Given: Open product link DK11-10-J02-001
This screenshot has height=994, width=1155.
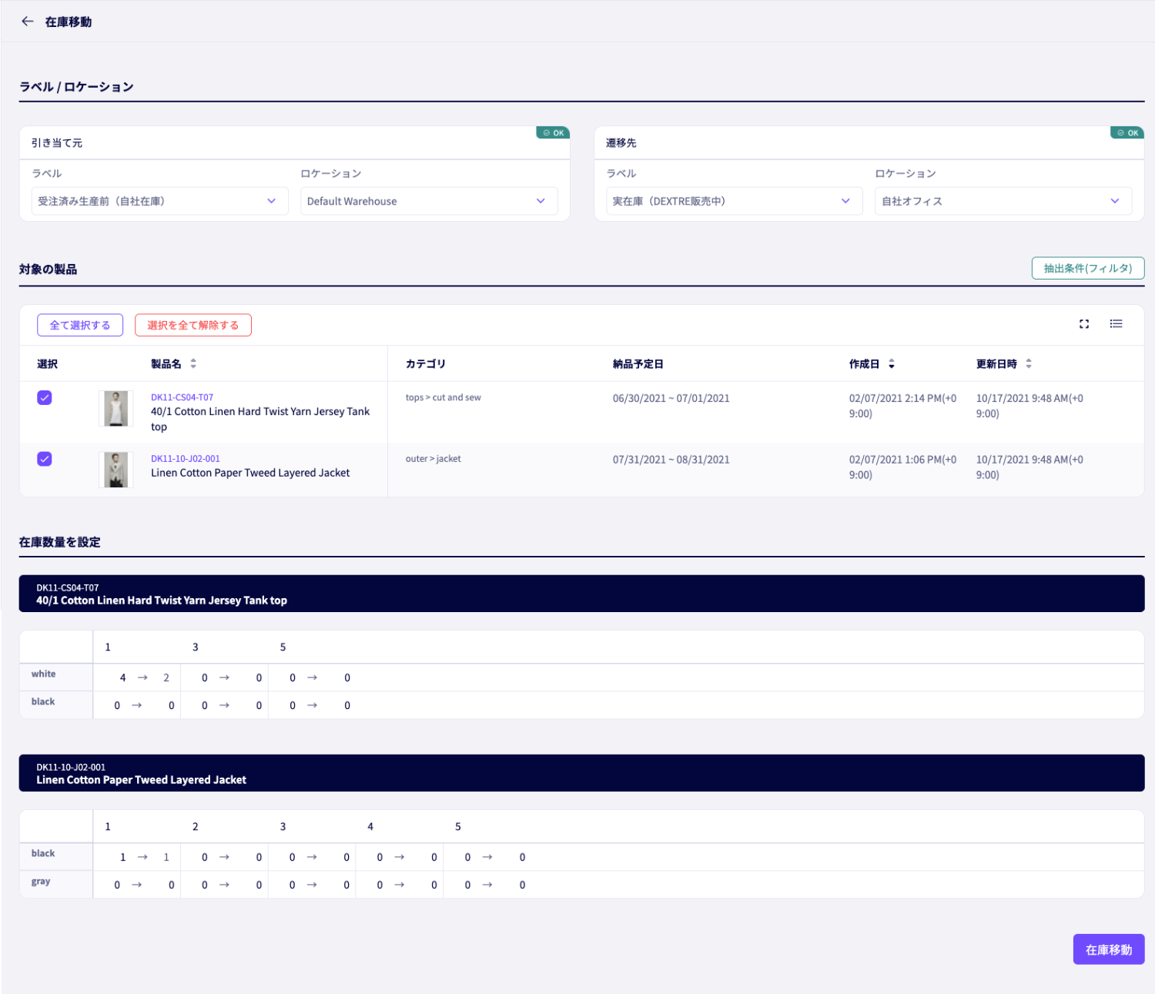Looking at the screenshot, I should pos(186,459).
